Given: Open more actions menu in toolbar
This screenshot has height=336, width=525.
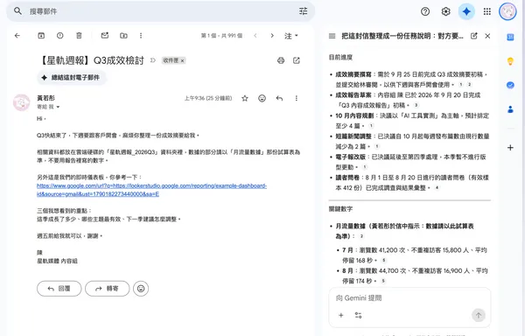Looking at the screenshot, I should pyautogui.click(x=141, y=36).
